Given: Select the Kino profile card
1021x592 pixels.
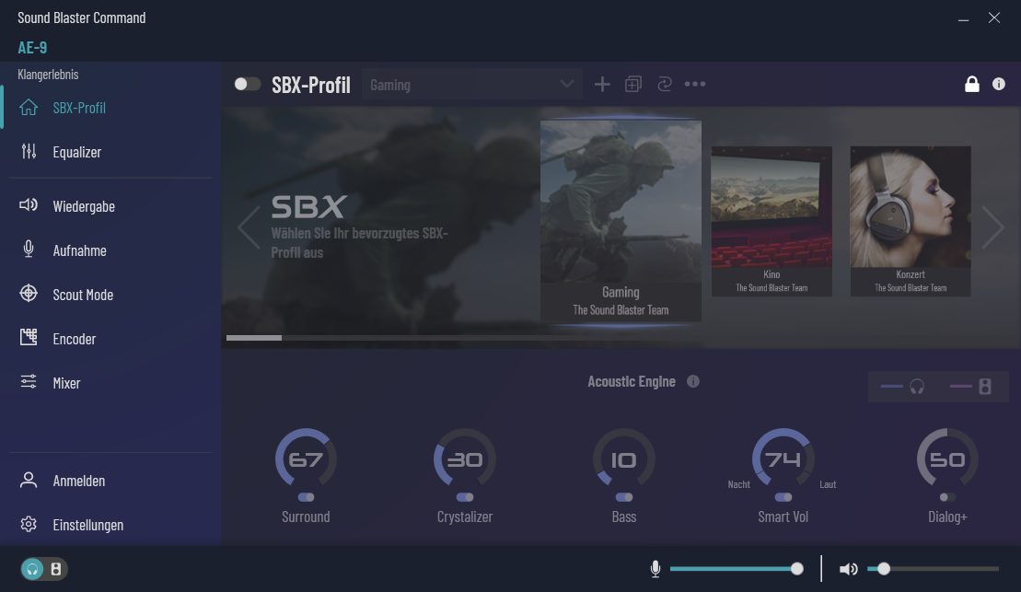Looking at the screenshot, I should pos(772,222).
